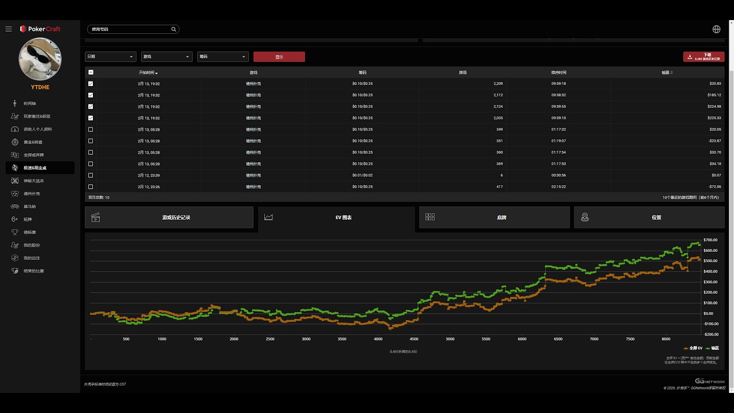Toggle the orange 全押 EV legend item
The width and height of the screenshot is (734, 413).
[693, 348]
